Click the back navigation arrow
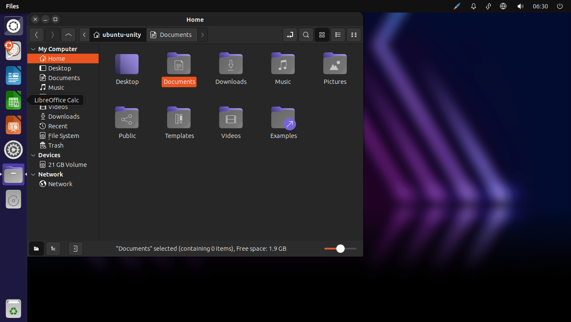Viewport: 571px width, 322px height. click(37, 35)
